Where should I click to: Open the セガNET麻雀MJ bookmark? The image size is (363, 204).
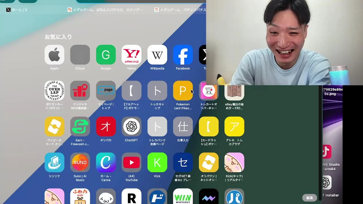pos(183,162)
